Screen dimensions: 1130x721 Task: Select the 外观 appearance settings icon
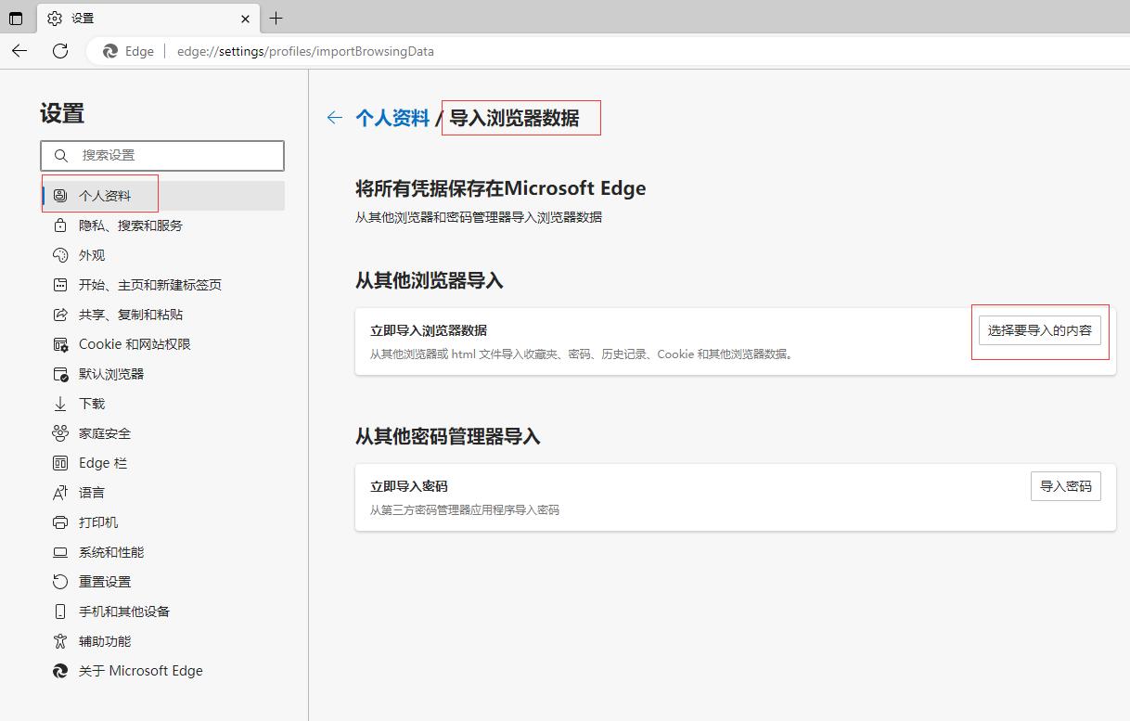point(58,254)
